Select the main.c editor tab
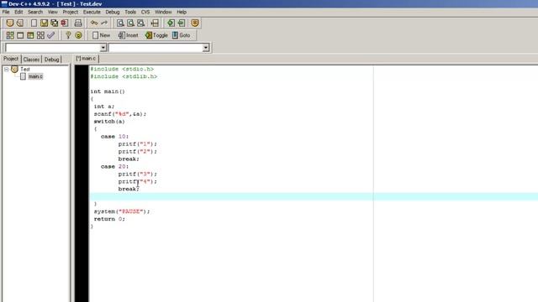The width and height of the screenshot is (538, 302). pyautogui.click(x=86, y=59)
